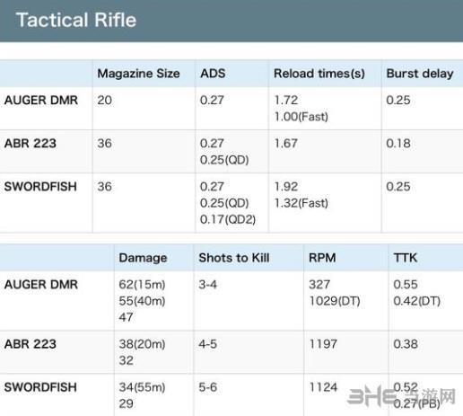
Task: Select ABR 223 row in damage table
Action: point(231,352)
